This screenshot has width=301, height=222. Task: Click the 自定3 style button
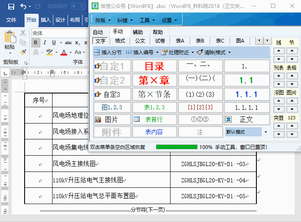tap(112, 94)
